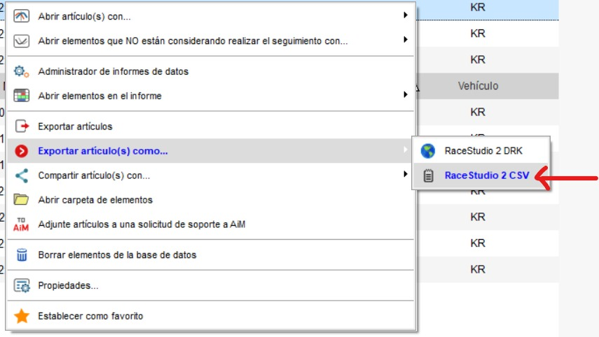The image size is (599, 337).
Task: Click the Vehículo column header
Action: (478, 86)
